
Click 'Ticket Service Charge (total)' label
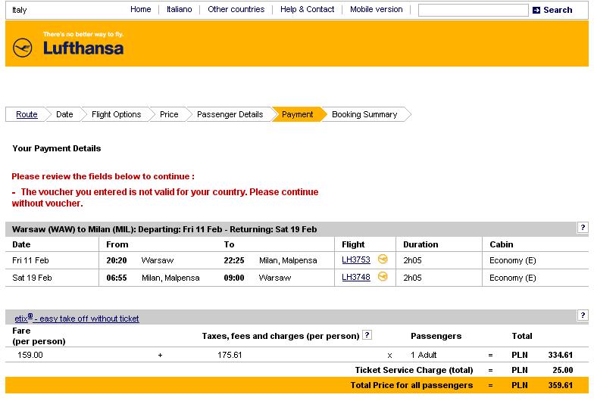pyautogui.click(x=414, y=370)
